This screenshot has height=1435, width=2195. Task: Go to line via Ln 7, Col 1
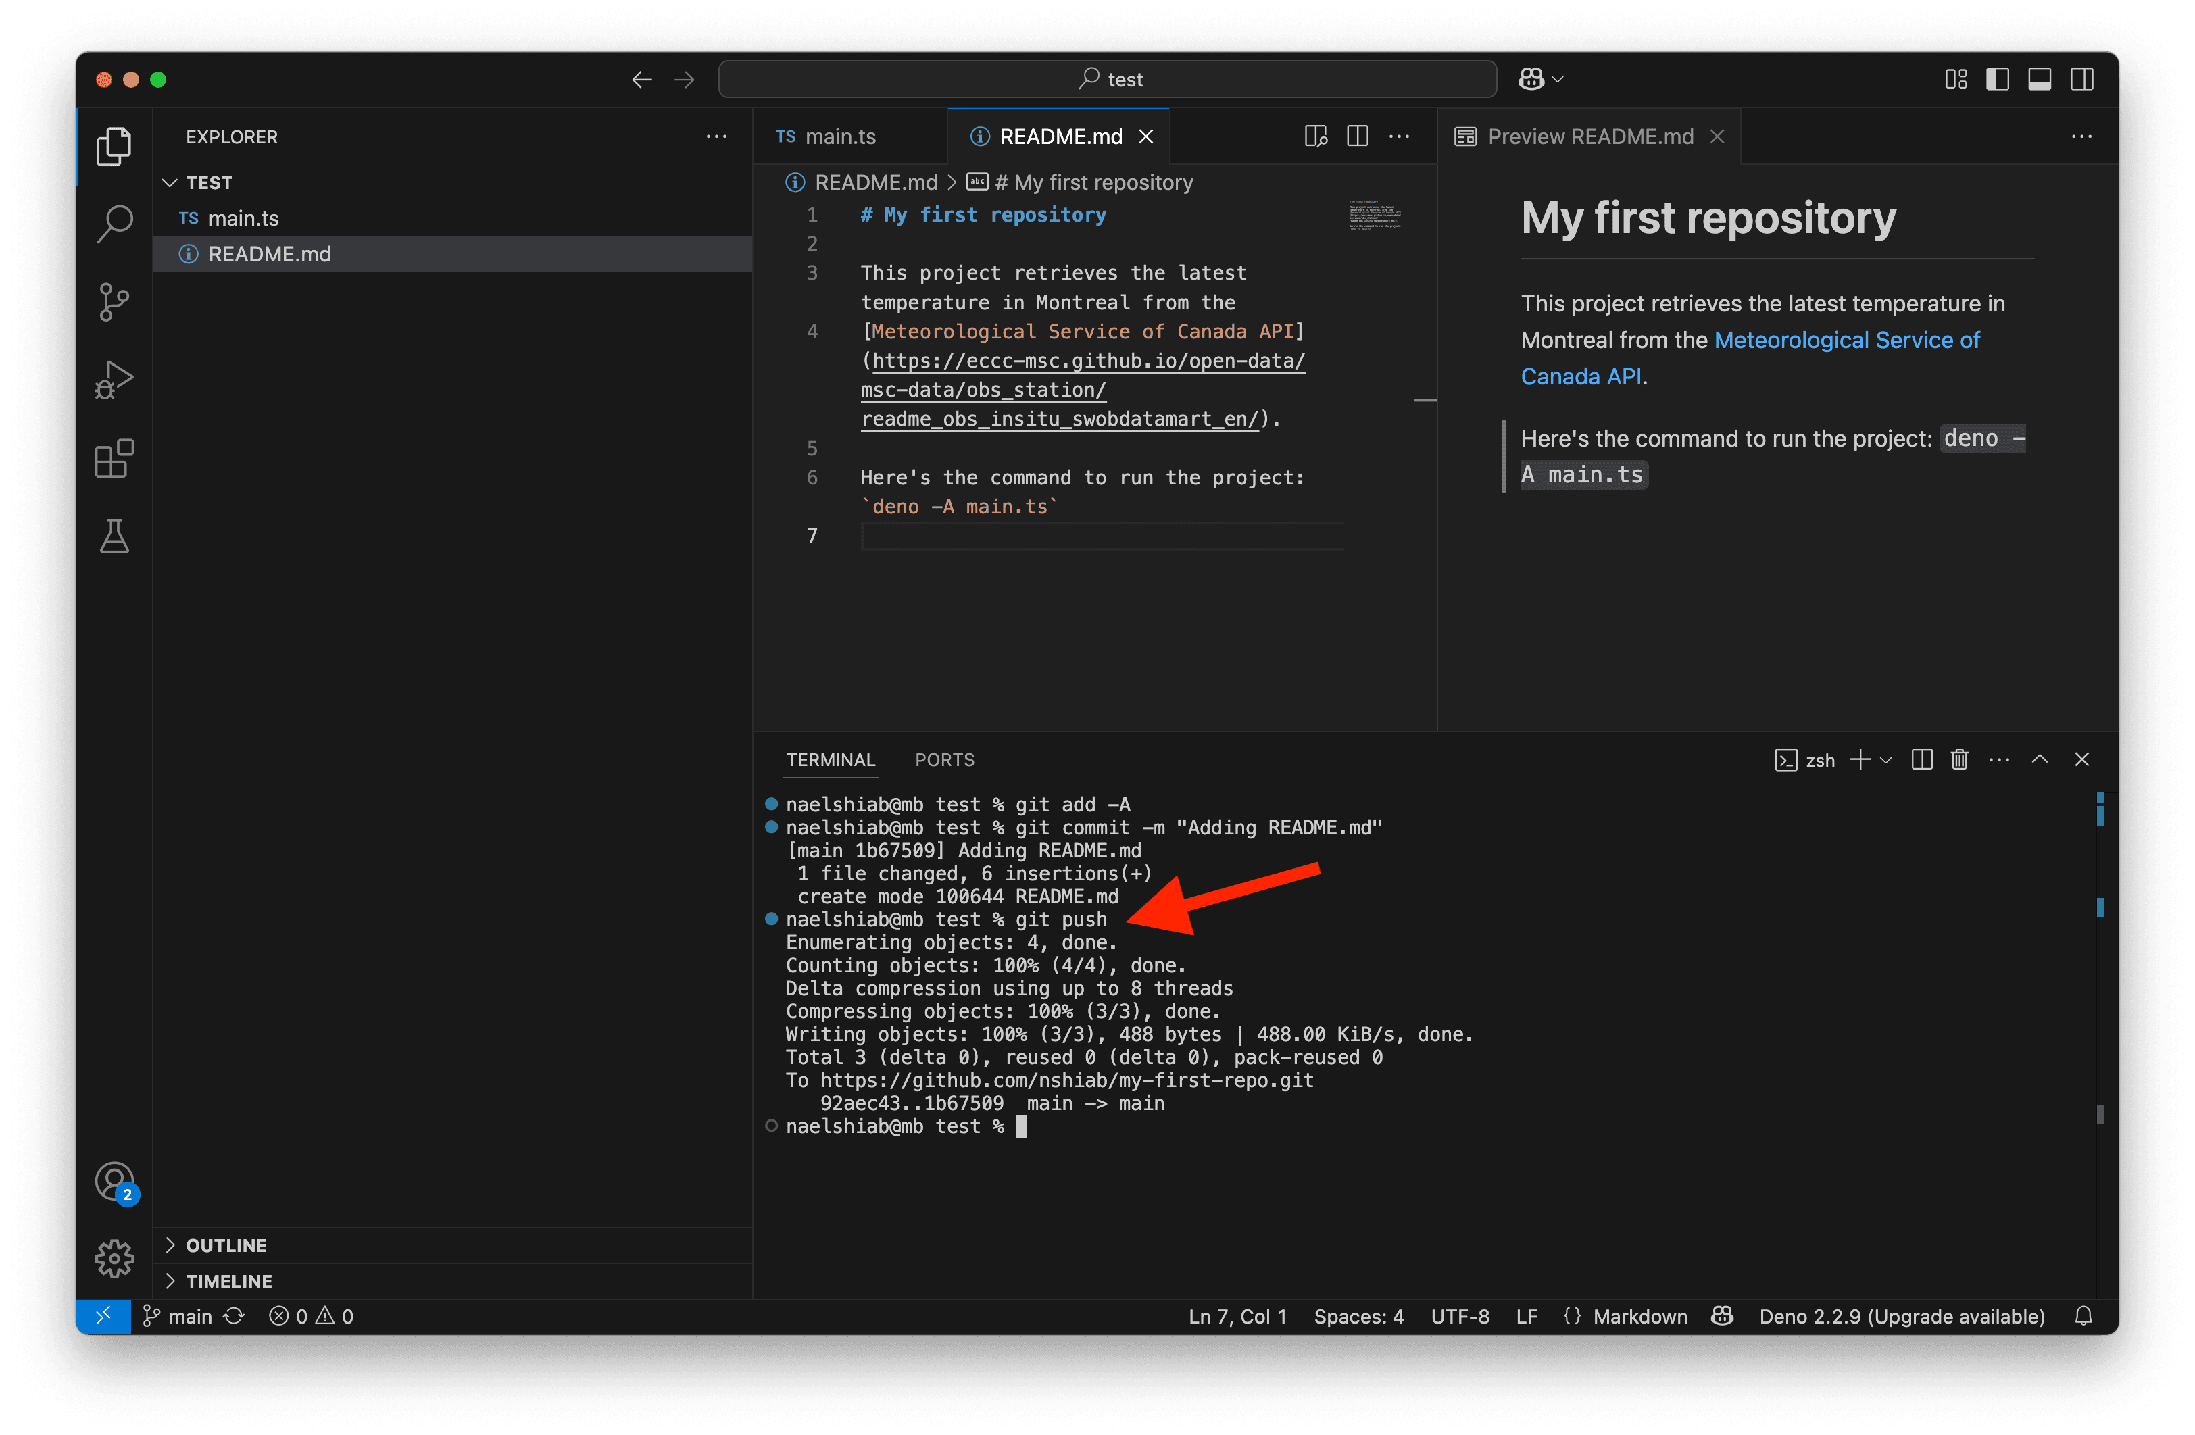pos(1237,1316)
